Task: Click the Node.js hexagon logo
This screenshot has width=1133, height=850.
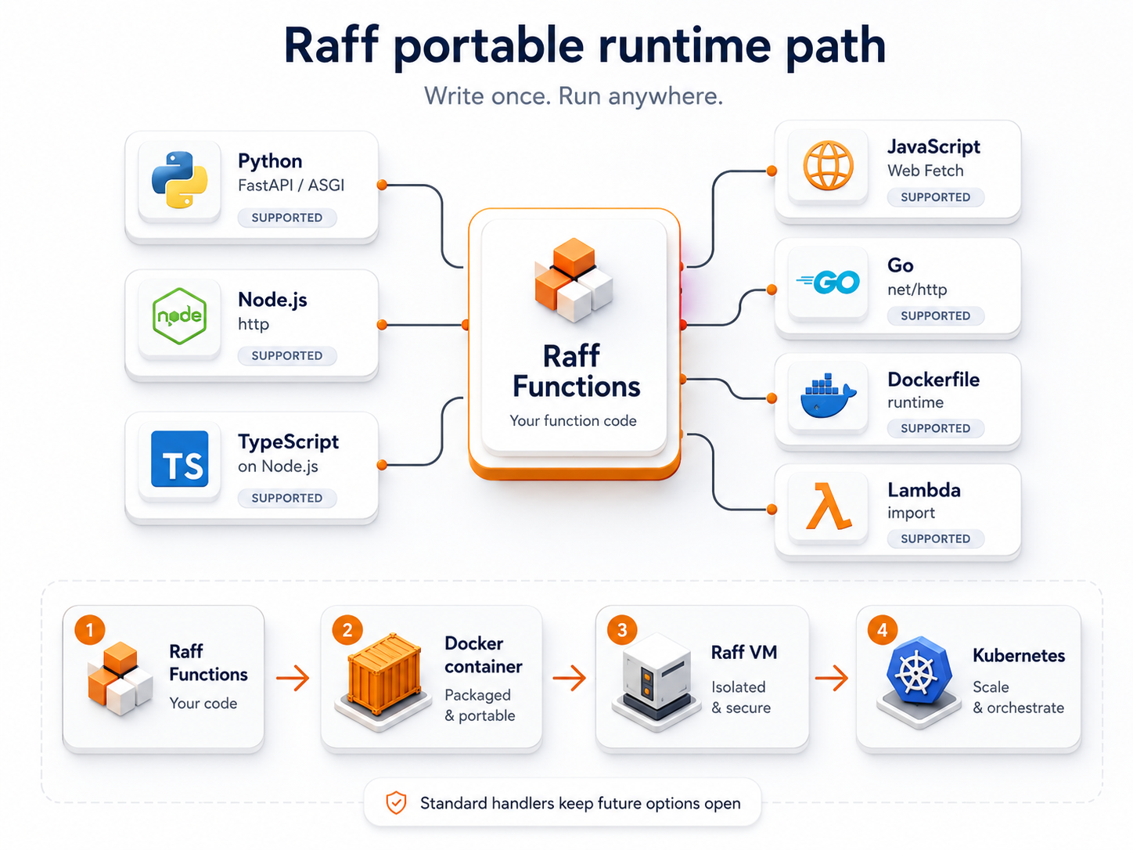Action: point(179,316)
